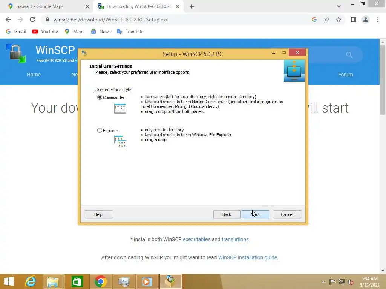Viewport: 386px width, 289px height.
Task: Follow the executables link
Action: click(197, 239)
